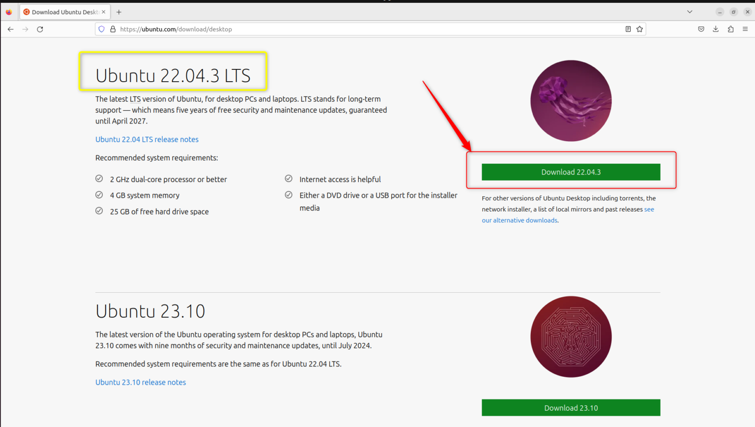Reload the current page
This screenshot has height=427, width=755.
[40, 29]
